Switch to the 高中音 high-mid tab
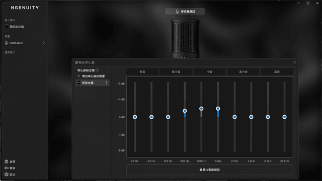Viewport: 322px width, 181px height. [x=244, y=72]
